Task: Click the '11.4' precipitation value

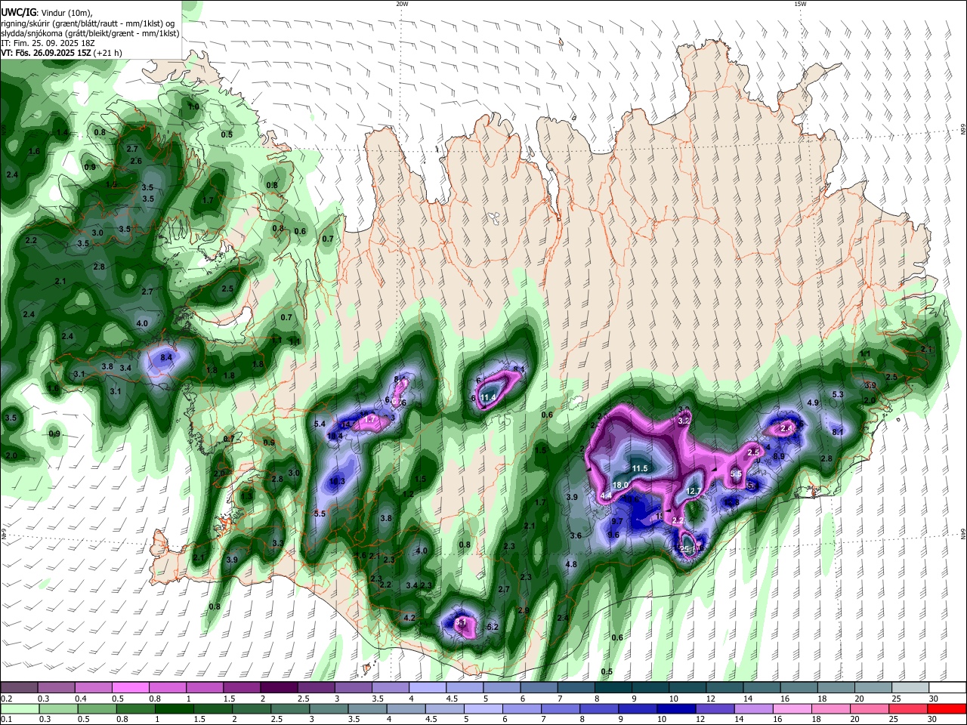Action: 488,397
